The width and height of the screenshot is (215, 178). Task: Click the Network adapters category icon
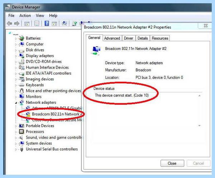[x=21, y=103]
